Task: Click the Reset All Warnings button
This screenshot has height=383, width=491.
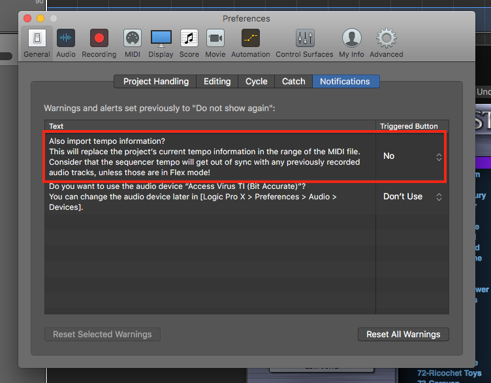Action: [x=403, y=334]
